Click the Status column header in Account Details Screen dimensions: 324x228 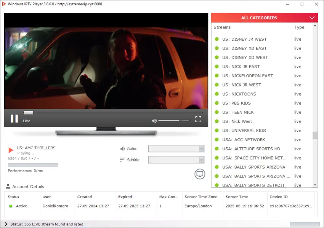13,197
